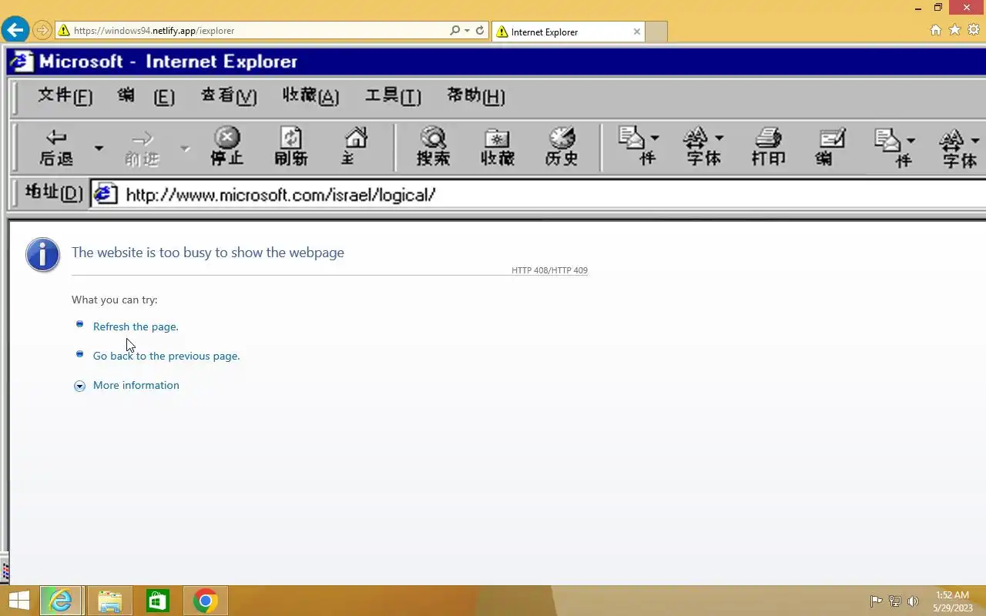Image resolution: width=986 pixels, height=616 pixels.
Task: Expand the first mail button dropdown arrow
Action: pyautogui.click(x=655, y=139)
